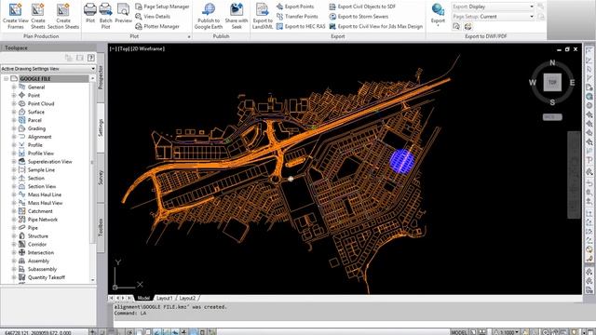596x335 pixels.
Task: Select the Grading tree item
Action: tap(36, 128)
